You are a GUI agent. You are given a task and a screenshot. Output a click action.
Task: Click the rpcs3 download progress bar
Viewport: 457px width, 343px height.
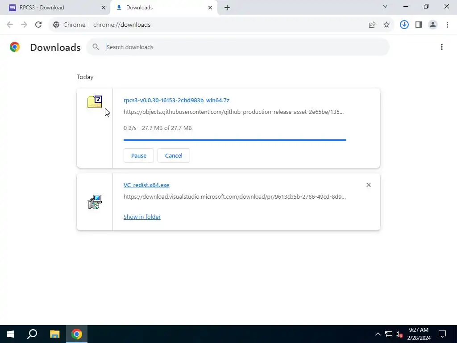coord(235,140)
